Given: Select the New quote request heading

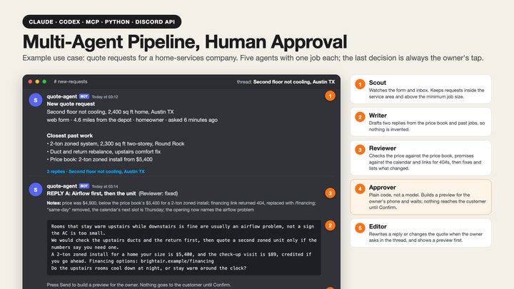Looking at the screenshot, I should [71, 104].
